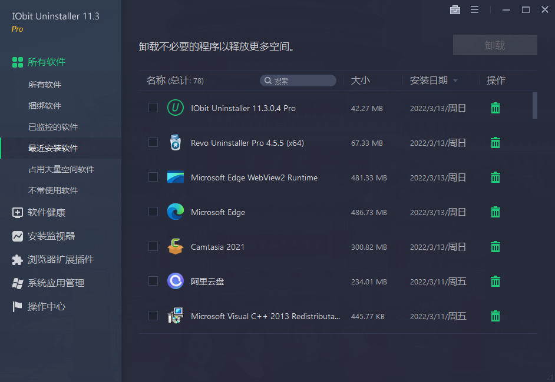Click the IObit Uninstaller green U app icon
The height and width of the screenshot is (382, 555).
[175, 108]
